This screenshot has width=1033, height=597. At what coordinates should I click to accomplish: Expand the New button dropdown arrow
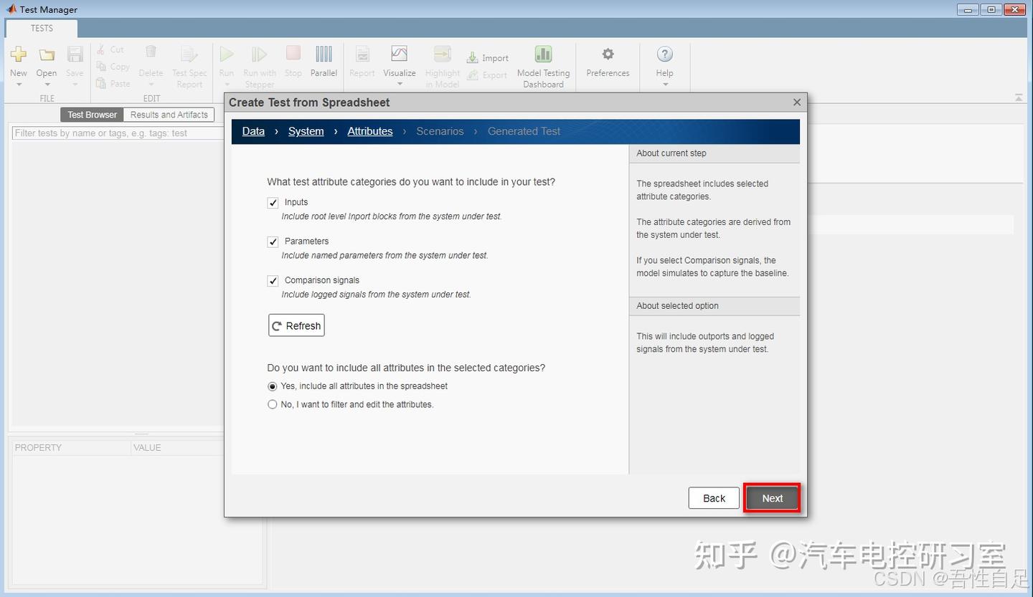point(18,85)
